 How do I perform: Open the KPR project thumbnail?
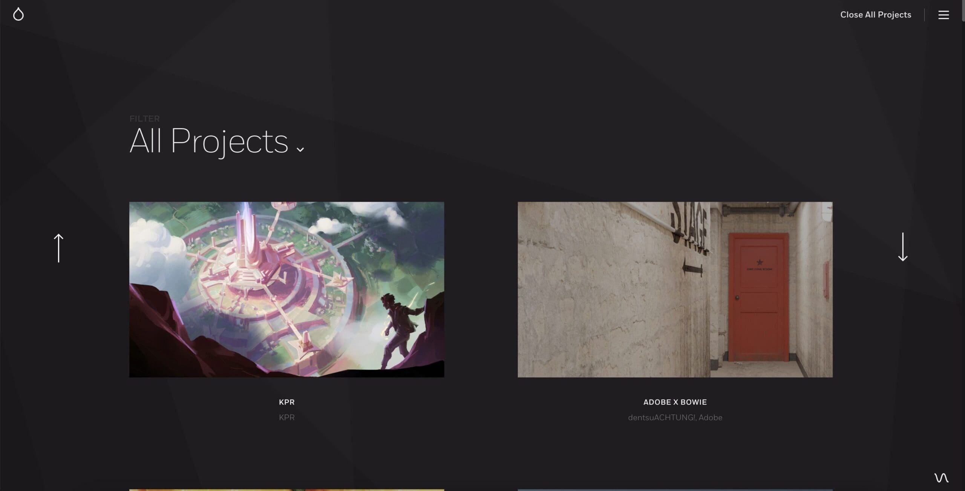(286, 289)
